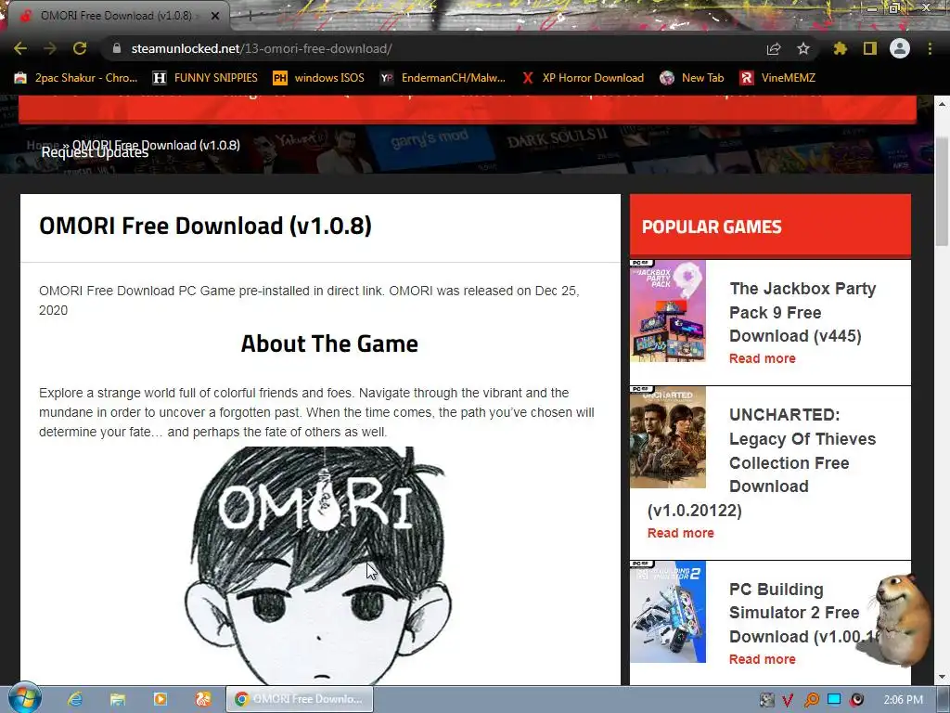Screen dimensions: 950x713
Task: Open the Extensions puzzle icon
Action: pyautogui.click(x=841, y=48)
